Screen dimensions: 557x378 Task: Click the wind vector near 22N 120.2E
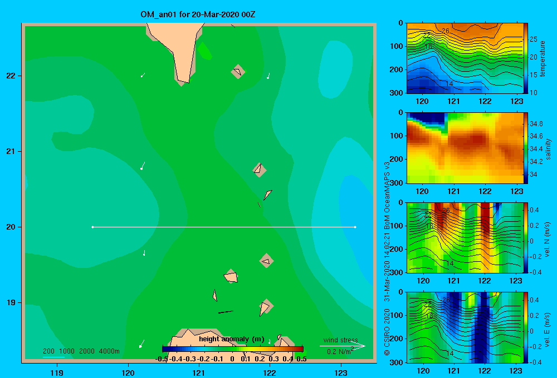(143, 75)
